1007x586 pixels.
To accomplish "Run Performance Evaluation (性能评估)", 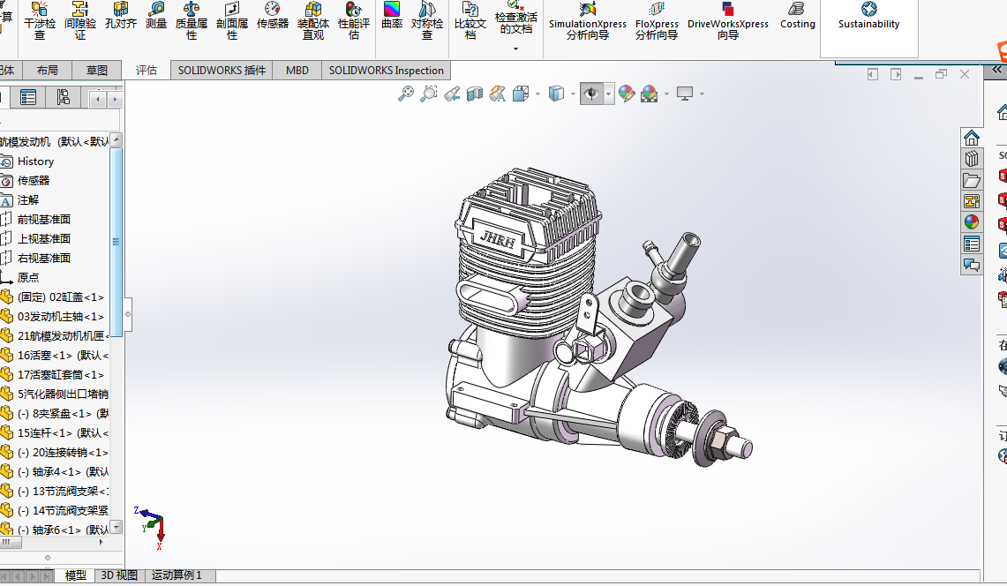I will pos(354,20).
